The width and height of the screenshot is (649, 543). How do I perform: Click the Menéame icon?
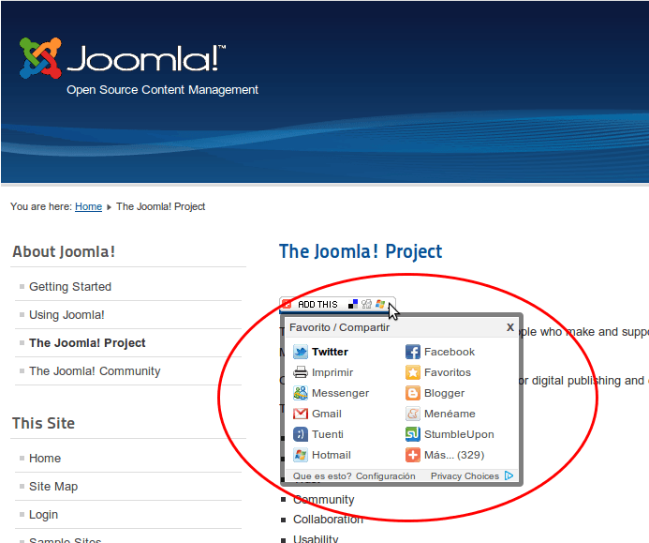click(413, 414)
